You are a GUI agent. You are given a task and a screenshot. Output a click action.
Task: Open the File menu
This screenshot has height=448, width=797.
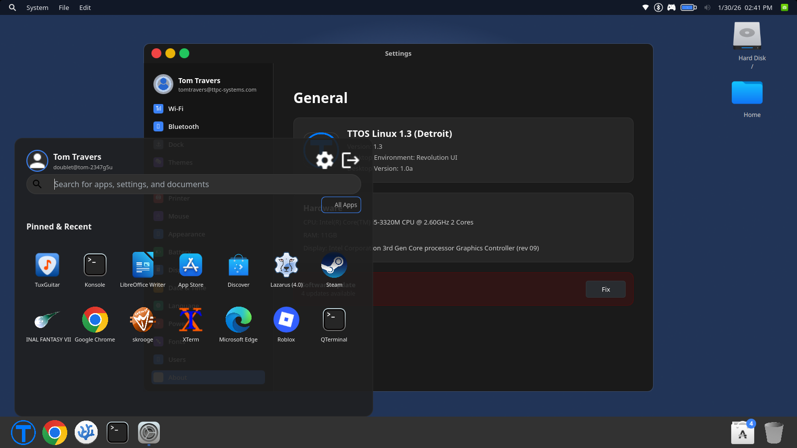(64, 7)
